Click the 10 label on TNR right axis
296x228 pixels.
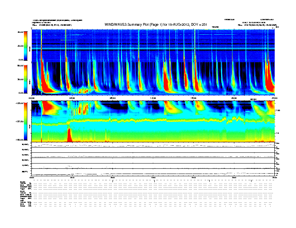278,133
